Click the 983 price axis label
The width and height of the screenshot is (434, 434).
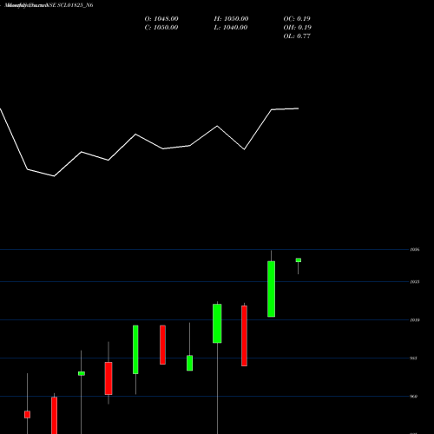[414, 358]
